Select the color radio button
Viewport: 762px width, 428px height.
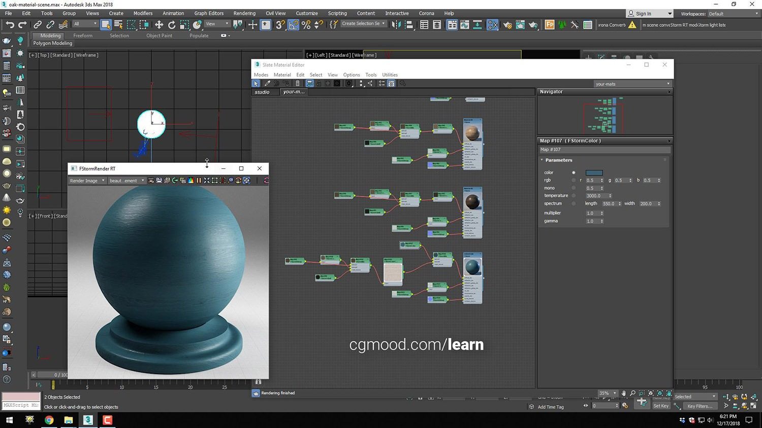pyautogui.click(x=574, y=172)
